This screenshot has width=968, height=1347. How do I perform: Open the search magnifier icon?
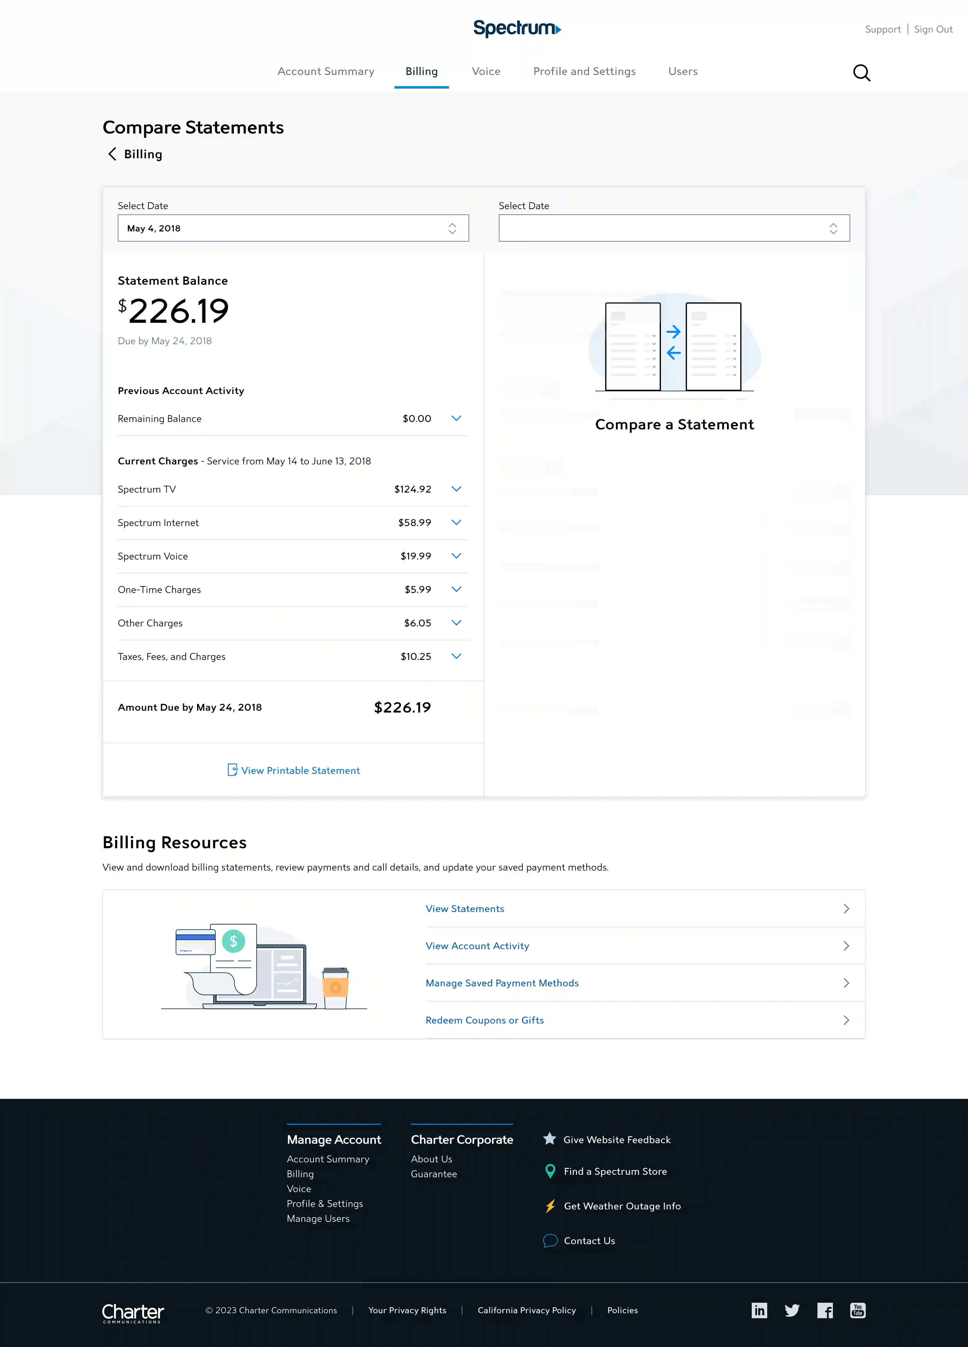pos(862,73)
